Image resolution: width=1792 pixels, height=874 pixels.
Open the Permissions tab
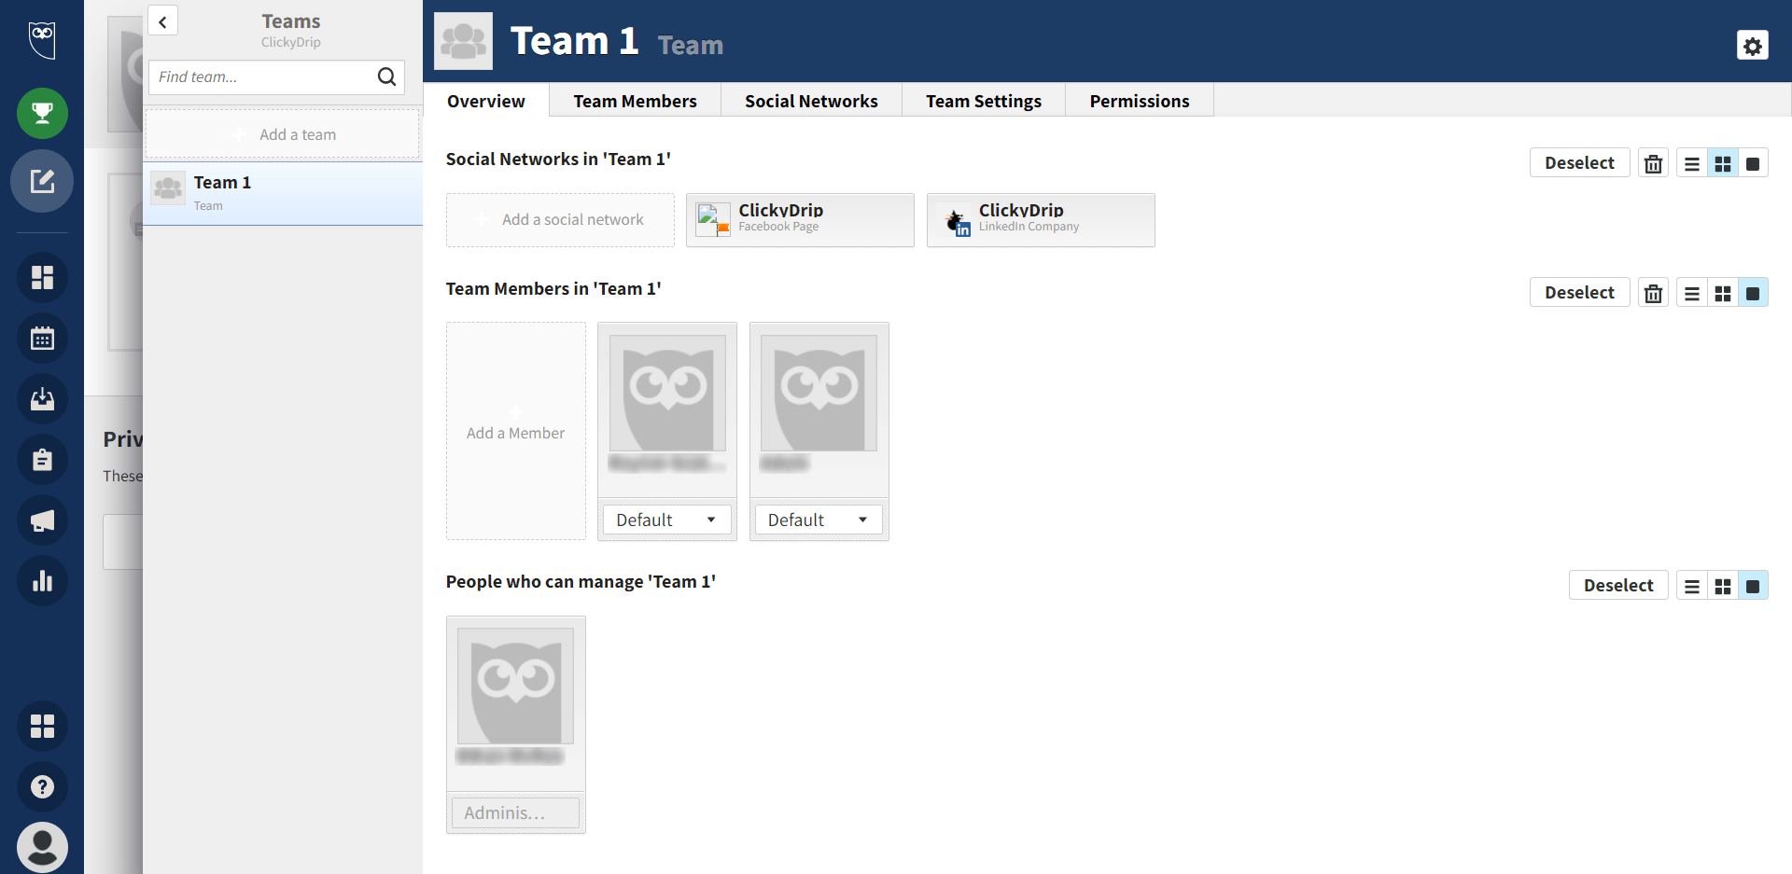point(1140,101)
